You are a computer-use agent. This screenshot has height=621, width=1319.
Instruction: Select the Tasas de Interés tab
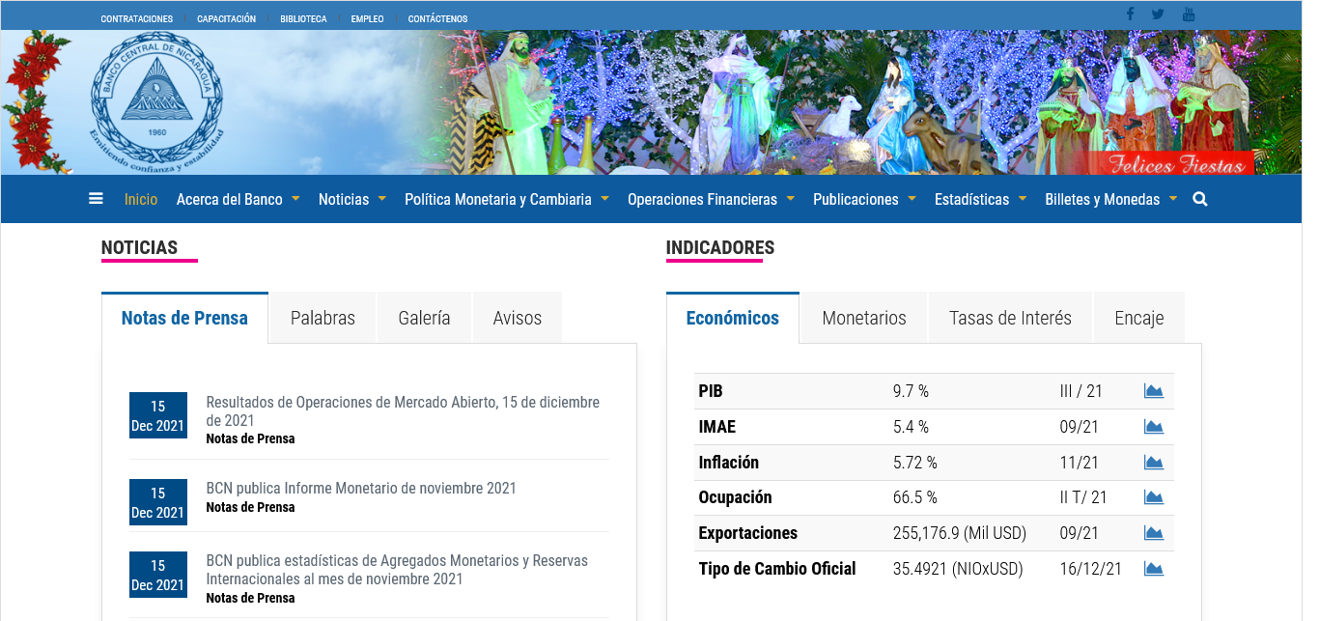[x=1010, y=318]
